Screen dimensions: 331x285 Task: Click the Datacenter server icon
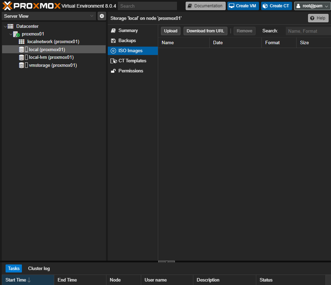pos(10,26)
